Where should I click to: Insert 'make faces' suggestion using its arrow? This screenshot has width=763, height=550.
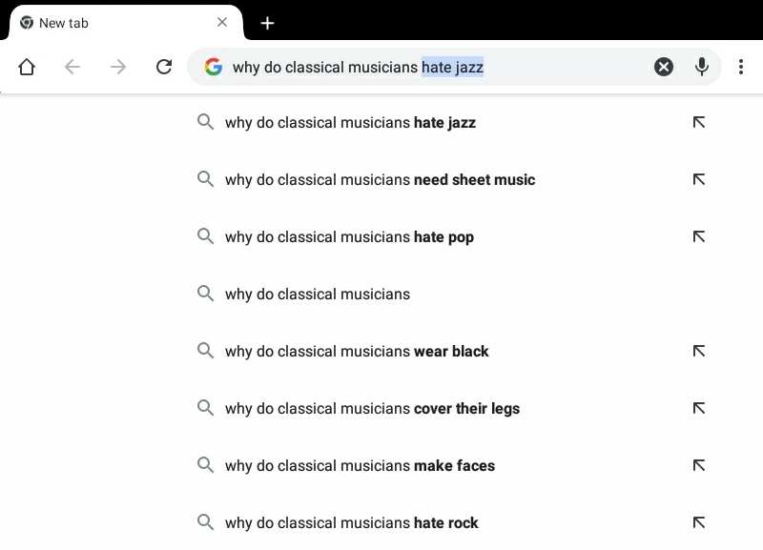699,465
